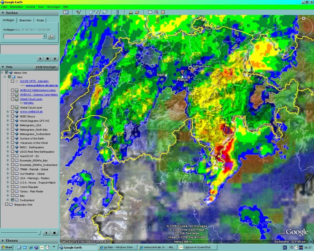Expand the Italy folder node
The width and height of the screenshot is (314, 251).
click(8, 195)
